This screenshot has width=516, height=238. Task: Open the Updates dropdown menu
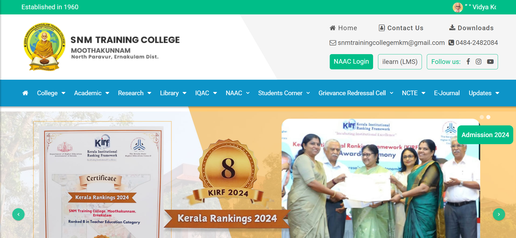pos(484,93)
